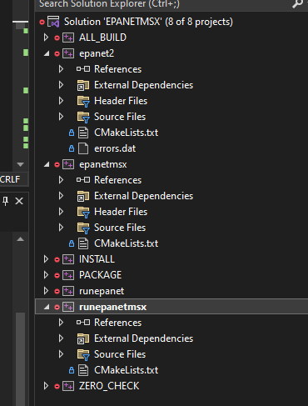Expand the INSTALL project
Screen dimensions: 308x406
point(46,259)
